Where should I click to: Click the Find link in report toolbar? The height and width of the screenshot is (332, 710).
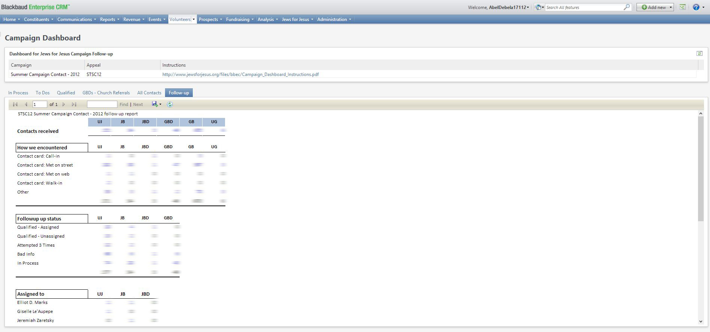[x=124, y=104]
